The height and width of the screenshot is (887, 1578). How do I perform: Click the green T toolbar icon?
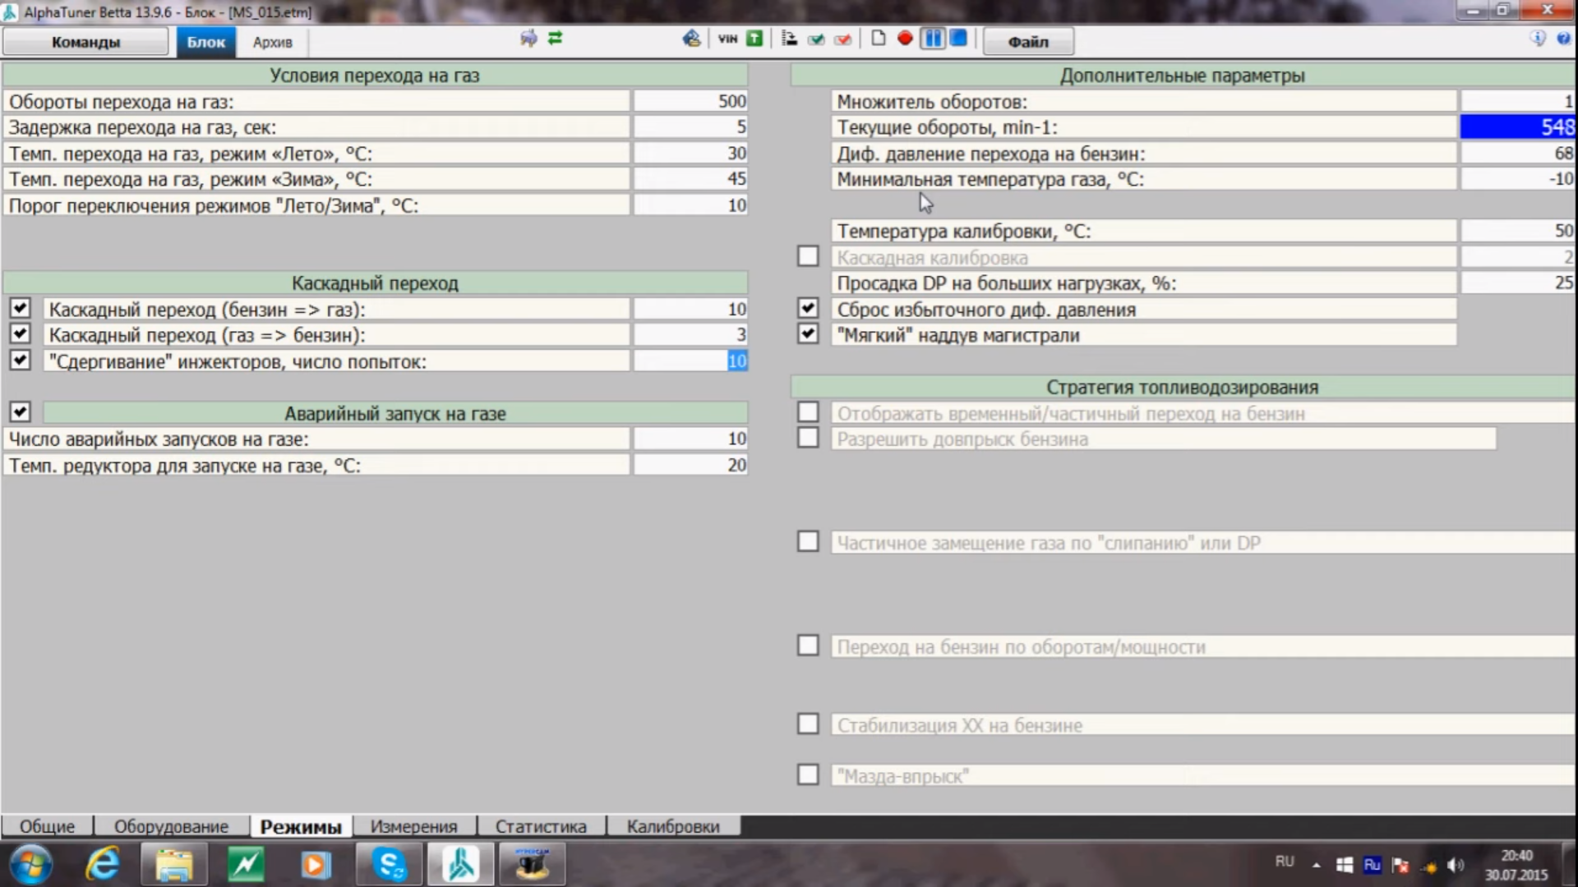point(754,39)
